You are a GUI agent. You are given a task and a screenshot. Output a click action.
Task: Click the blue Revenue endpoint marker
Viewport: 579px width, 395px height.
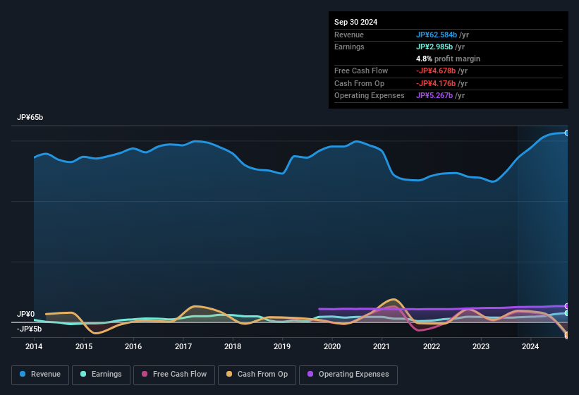click(x=567, y=133)
